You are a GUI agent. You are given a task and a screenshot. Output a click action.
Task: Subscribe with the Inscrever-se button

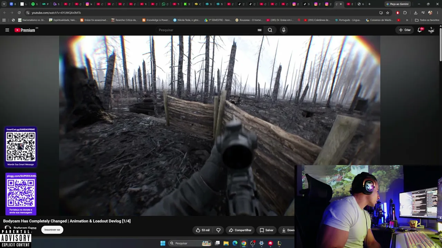52,230
